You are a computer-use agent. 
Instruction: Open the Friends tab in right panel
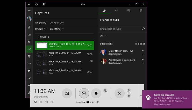point(104,11)
